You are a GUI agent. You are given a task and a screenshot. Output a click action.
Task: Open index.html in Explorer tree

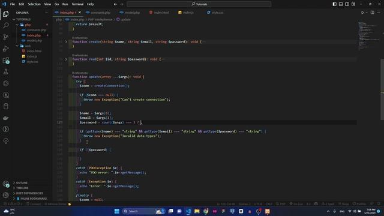coord(34,51)
